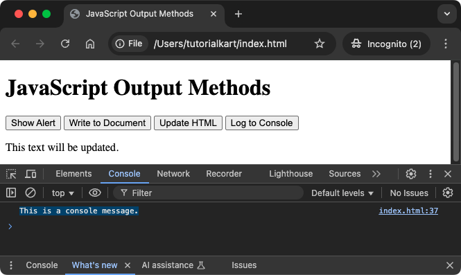This screenshot has width=461, height=275.
Task: Expand more DevTools tabs chevron
Action: click(376, 174)
